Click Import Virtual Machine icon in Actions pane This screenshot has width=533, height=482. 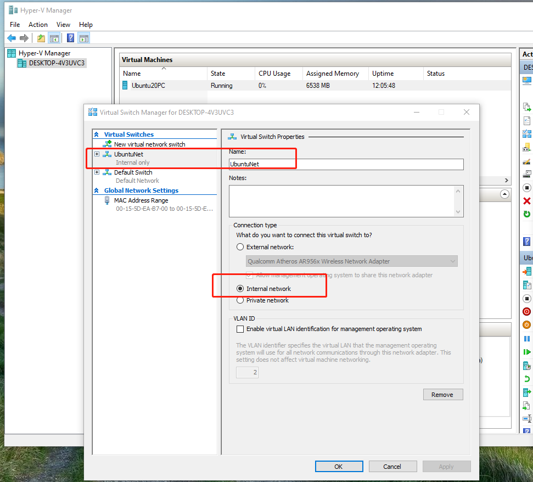526,107
